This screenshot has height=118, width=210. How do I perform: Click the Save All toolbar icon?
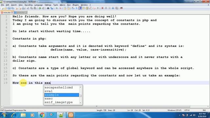[x=12, y=8]
